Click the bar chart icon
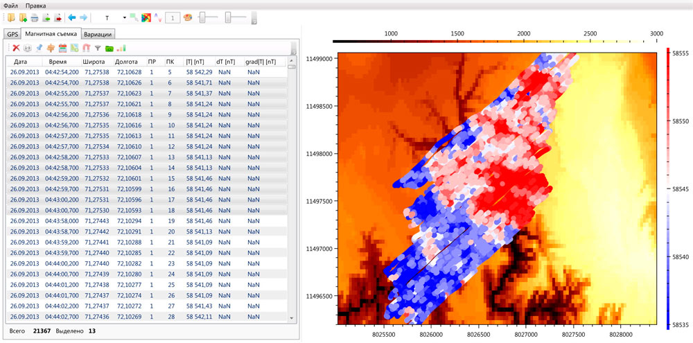Screen dimensions: 693x343 point(121,48)
